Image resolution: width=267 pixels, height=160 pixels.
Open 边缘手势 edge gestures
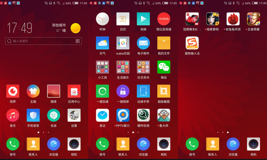(144, 91)
